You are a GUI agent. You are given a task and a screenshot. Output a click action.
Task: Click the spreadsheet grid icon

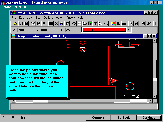point(51,24)
